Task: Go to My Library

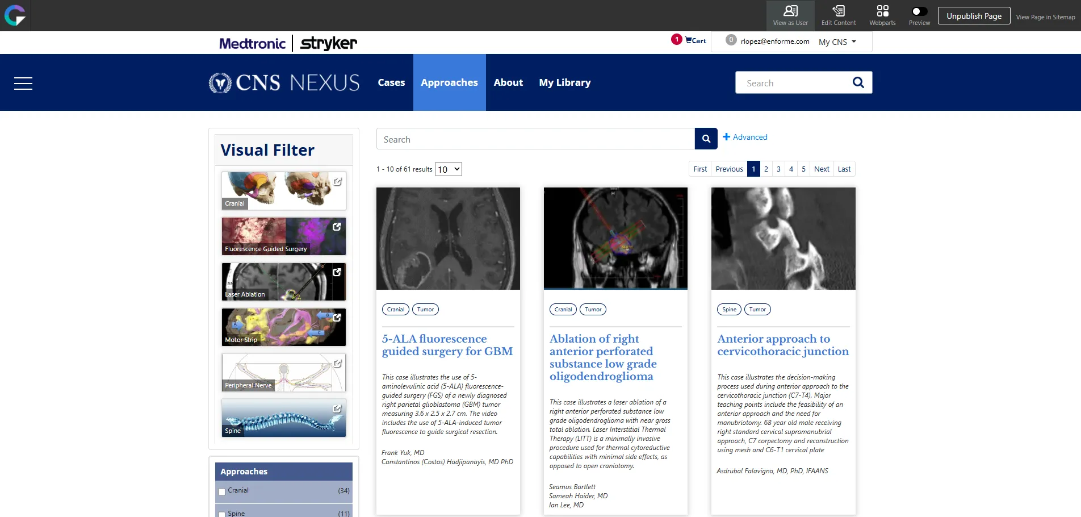Action: [565, 82]
